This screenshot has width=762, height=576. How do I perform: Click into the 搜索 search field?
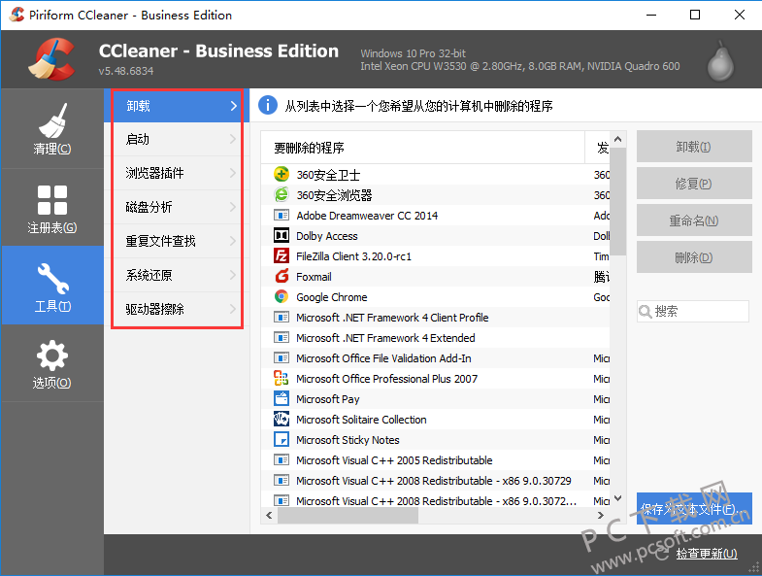click(x=693, y=312)
